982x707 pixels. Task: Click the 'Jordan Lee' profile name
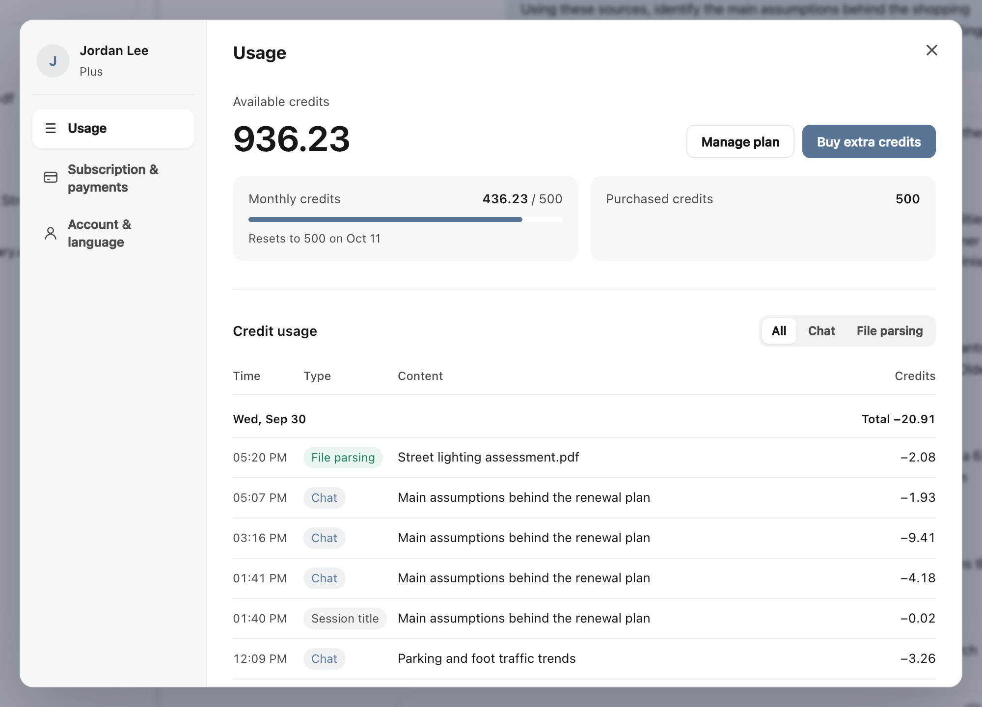coord(114,51)
